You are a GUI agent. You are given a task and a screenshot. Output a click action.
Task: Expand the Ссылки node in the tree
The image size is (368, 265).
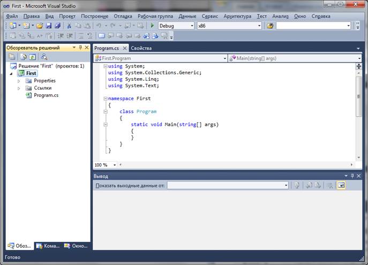(x=19, y=88)
